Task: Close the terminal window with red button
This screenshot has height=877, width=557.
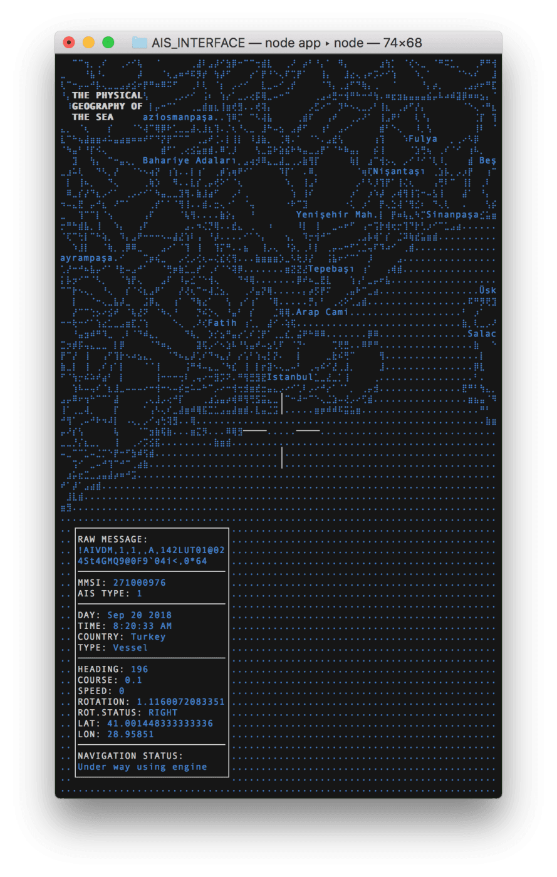Action: coord(69,43)
